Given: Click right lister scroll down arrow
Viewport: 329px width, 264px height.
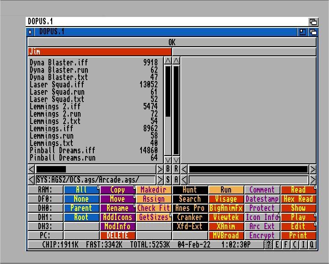Looking at the screenshot, I should (x=176, y=160).
